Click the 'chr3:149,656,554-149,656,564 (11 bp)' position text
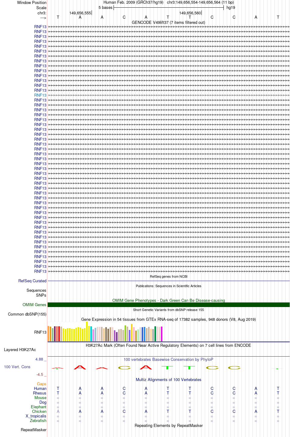Image resolution: width=290 pixels, height=437 pixels. [x=201, y=2]
